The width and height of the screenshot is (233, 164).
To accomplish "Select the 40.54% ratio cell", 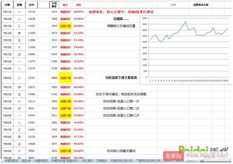I will point(79,87).
